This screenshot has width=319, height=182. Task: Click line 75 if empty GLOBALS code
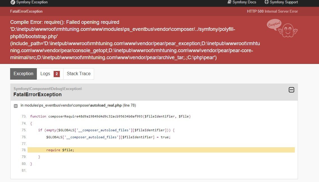pos(106,130)
